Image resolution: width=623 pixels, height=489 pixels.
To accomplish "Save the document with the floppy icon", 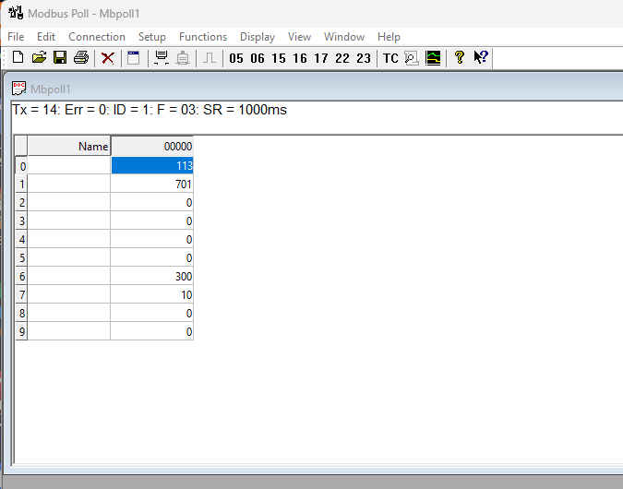I will point(60,57).
